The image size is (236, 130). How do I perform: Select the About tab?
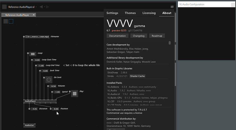pos(167,13)
